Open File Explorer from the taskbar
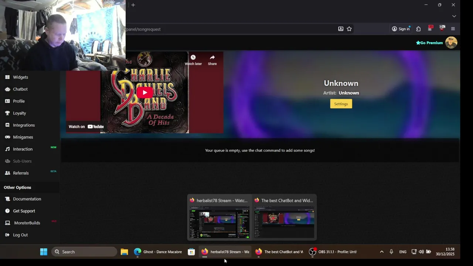 click(124, 252)
